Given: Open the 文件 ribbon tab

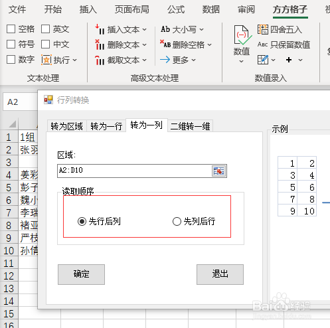Looking at the screenshot, I should click(x=17, y=9).
